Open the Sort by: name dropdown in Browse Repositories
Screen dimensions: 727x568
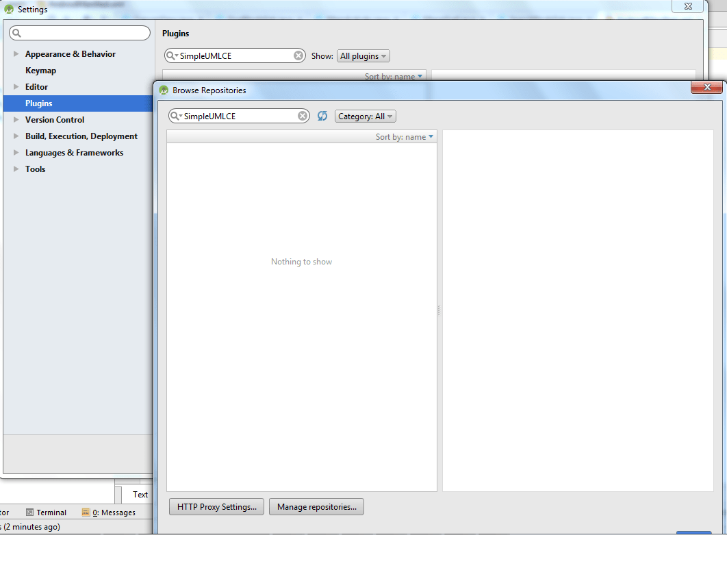[405, 136]
